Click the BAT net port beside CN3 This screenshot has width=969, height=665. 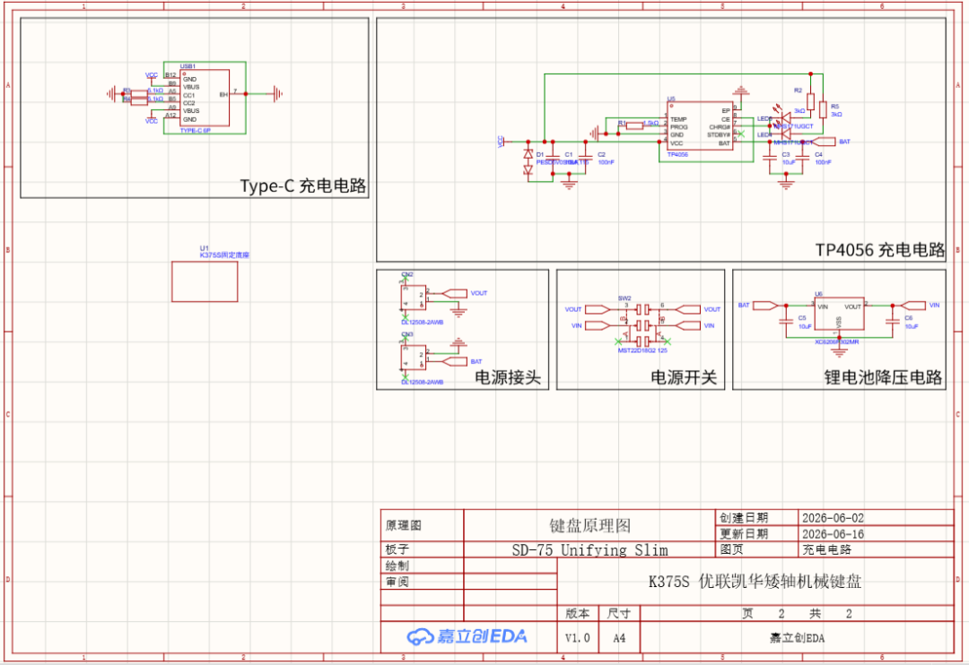(x=455, y=361)
